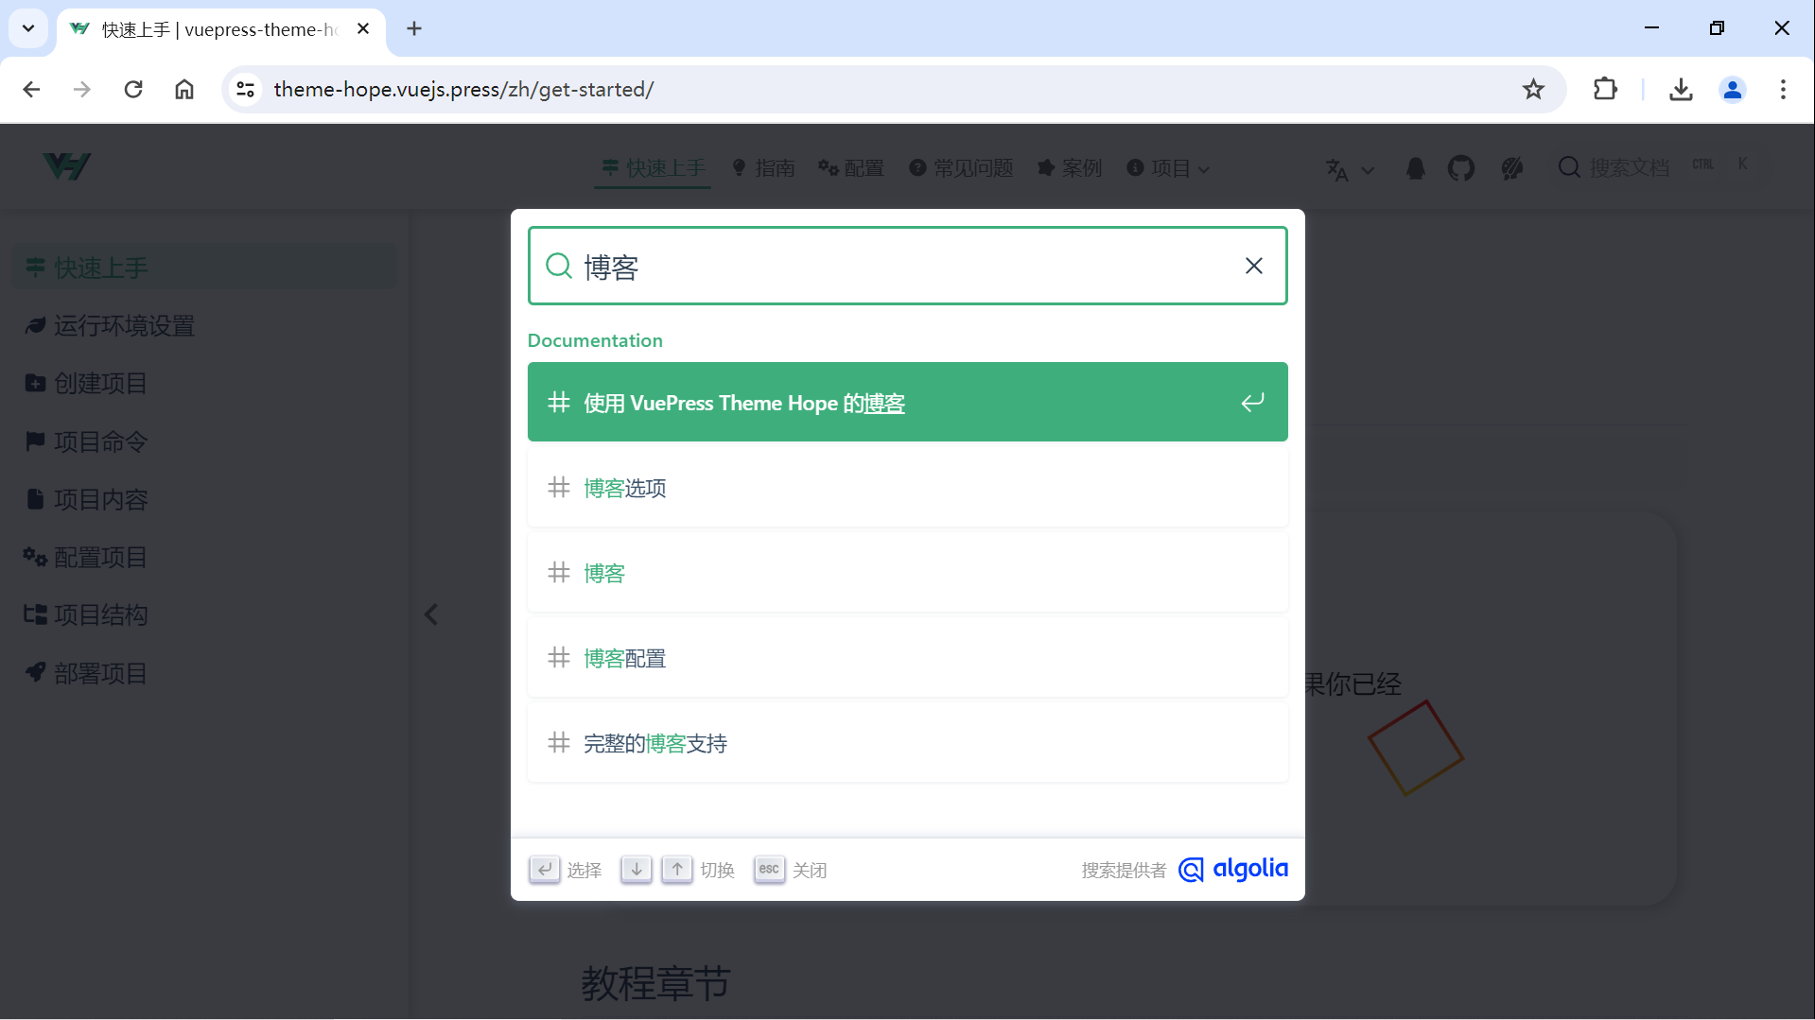This screenshot has width=1815, height=1020.
Task: Select 项目命令 in the sidebar
Action: [204, 441]
